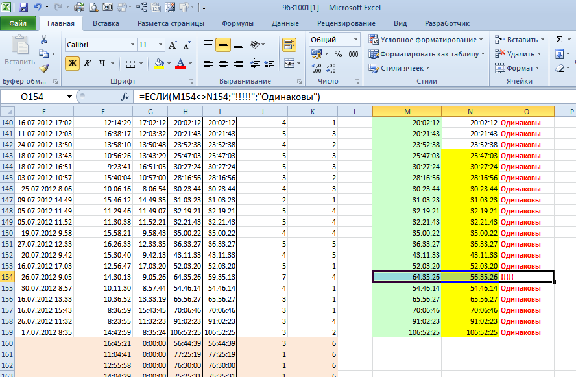Click the Формат cells button

(x=517, y=68)
